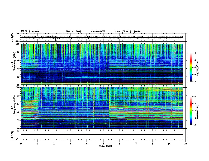Viewport: 209px width, 161px height.
Task: Click the ch.2 frequency axis "8" tick
Action: tap(18, 96)
